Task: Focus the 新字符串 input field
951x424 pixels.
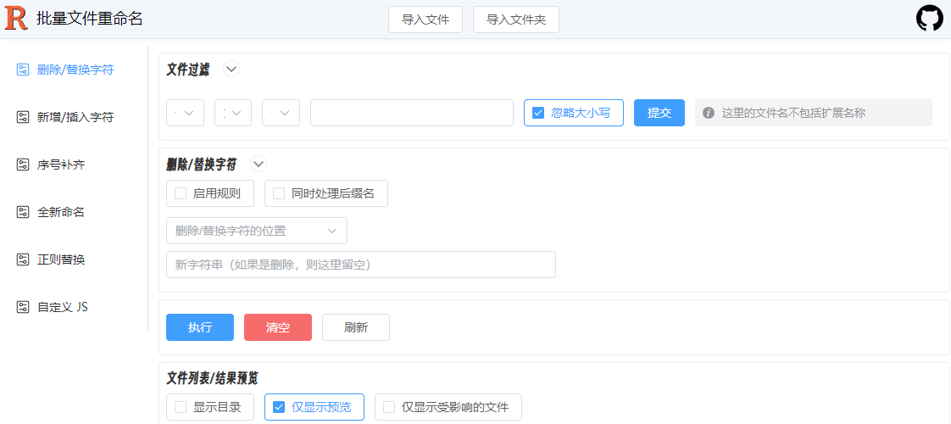Action: [x=360, y=265]
